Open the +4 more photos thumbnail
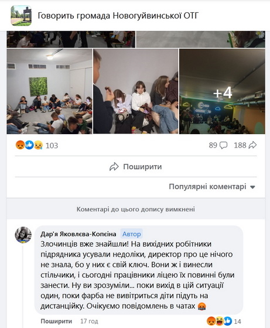Screen dimensions: 270x328 pos(222,91)
